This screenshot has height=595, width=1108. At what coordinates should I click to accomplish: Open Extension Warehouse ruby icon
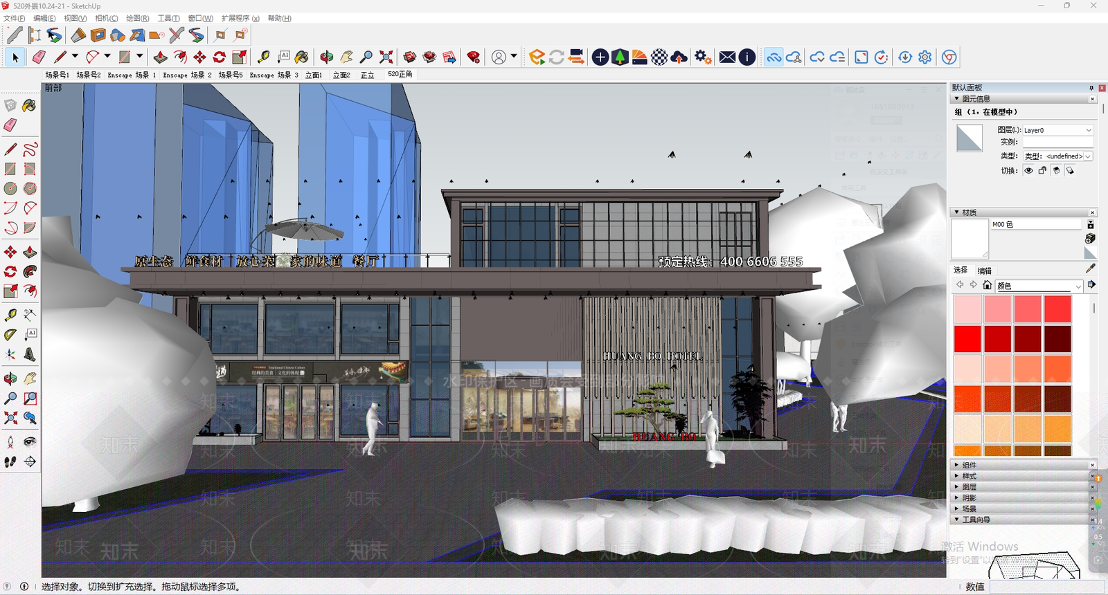pyautogui.click(x=474, y=57)
